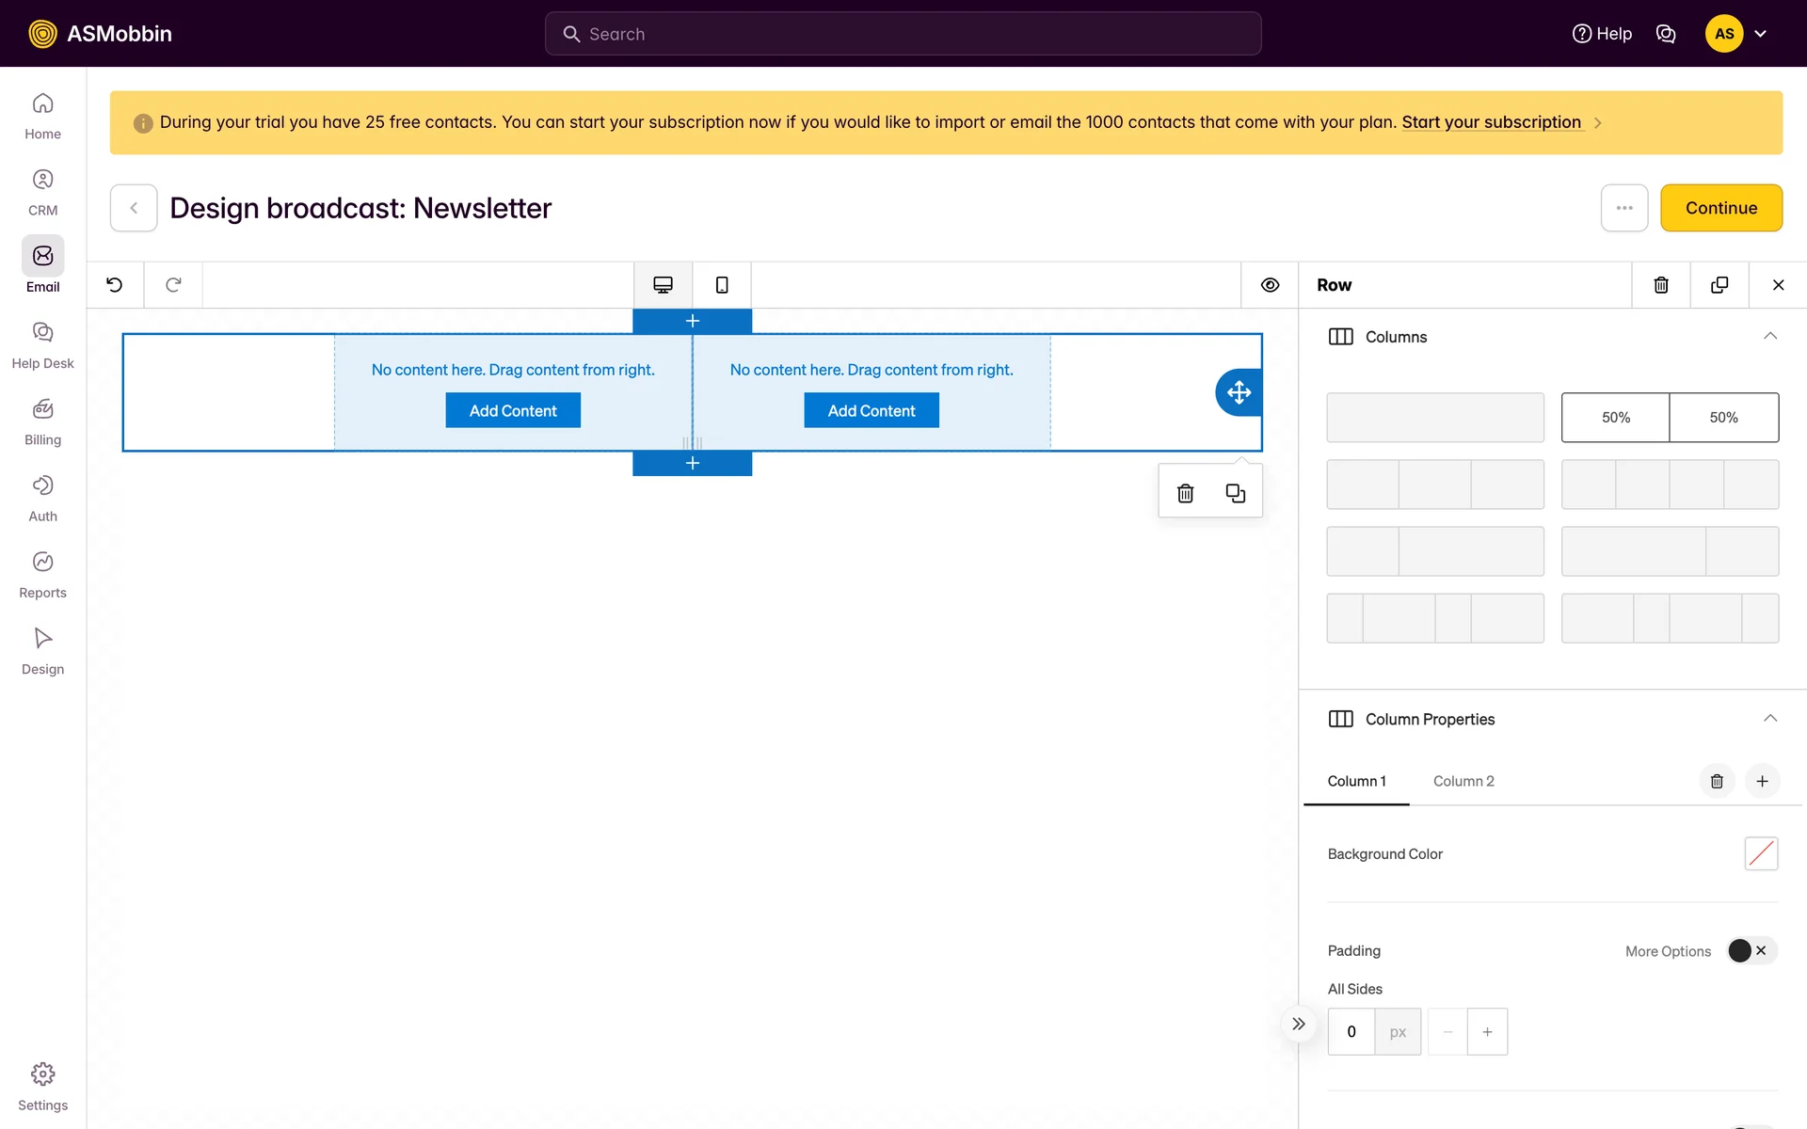This screenshot has width=1807, height=1129.
Task: Click the redo arrow icon
Action: point(173,285)
